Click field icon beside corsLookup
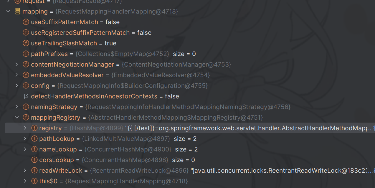 (34, 160)
